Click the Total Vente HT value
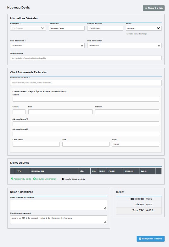 pyautogui.click(x=149, y=199)
